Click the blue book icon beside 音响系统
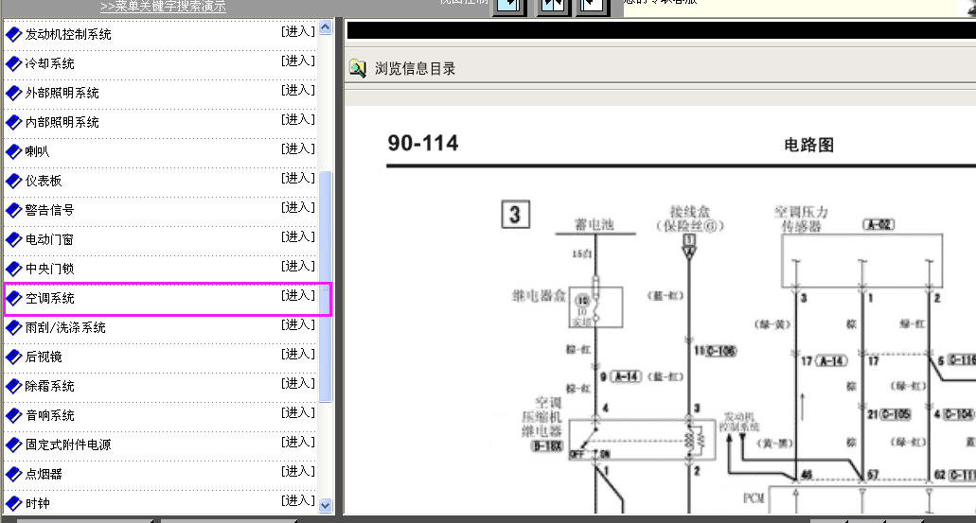Image resolution: width=976 pixels, height=523 pixels. pos(13,415)
